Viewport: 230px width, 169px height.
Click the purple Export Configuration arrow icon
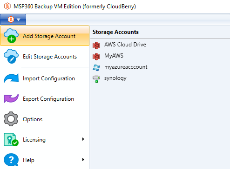[x=11, y=98]
